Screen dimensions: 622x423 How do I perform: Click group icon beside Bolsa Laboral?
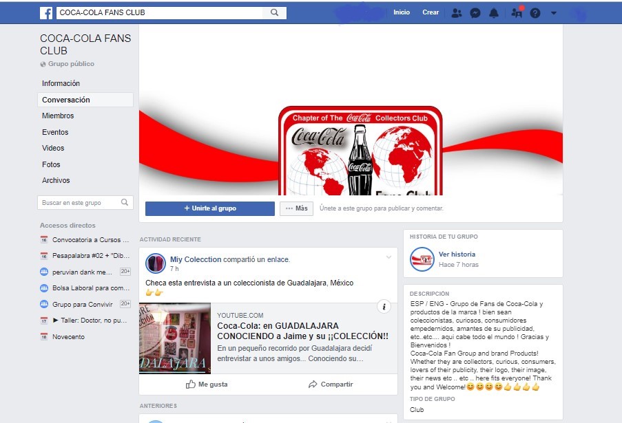44,288
